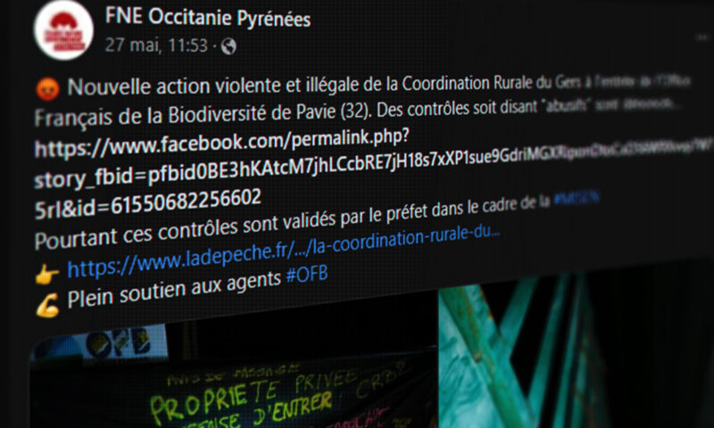The width and height of the screenshot is (714, 428).
Task: Click the pointing hand emoji
Action: (47, 275)
